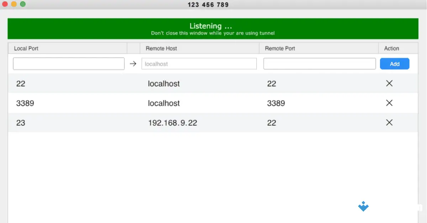Click the arrow icon beside Local Port field
This screenshot has width=427, height=223.
point(133,64)
